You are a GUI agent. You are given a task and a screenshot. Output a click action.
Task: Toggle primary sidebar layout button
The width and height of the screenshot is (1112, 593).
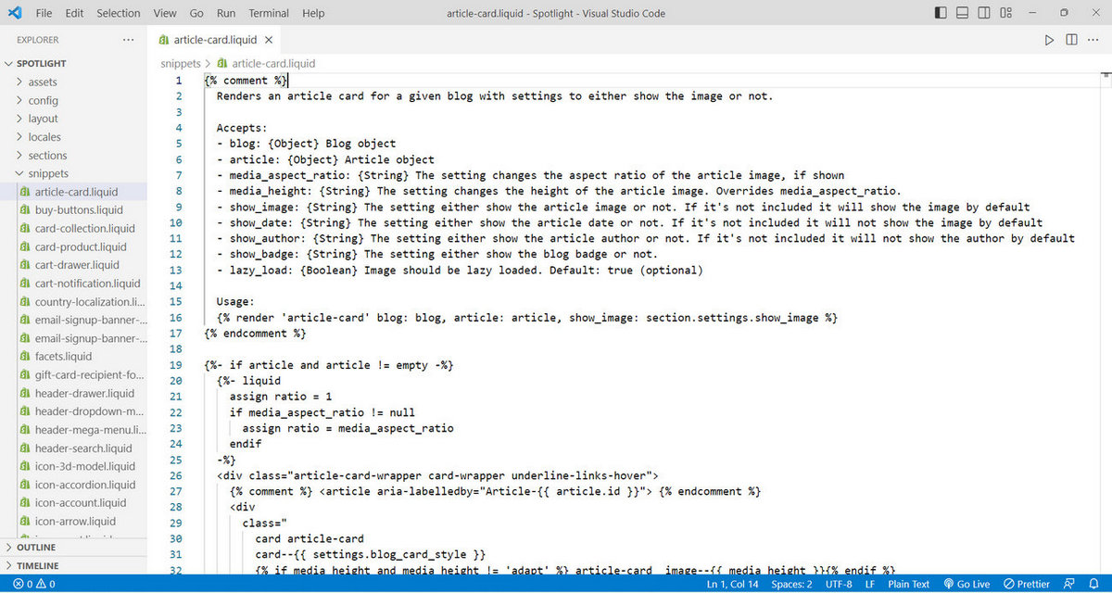tap(941, 13)
